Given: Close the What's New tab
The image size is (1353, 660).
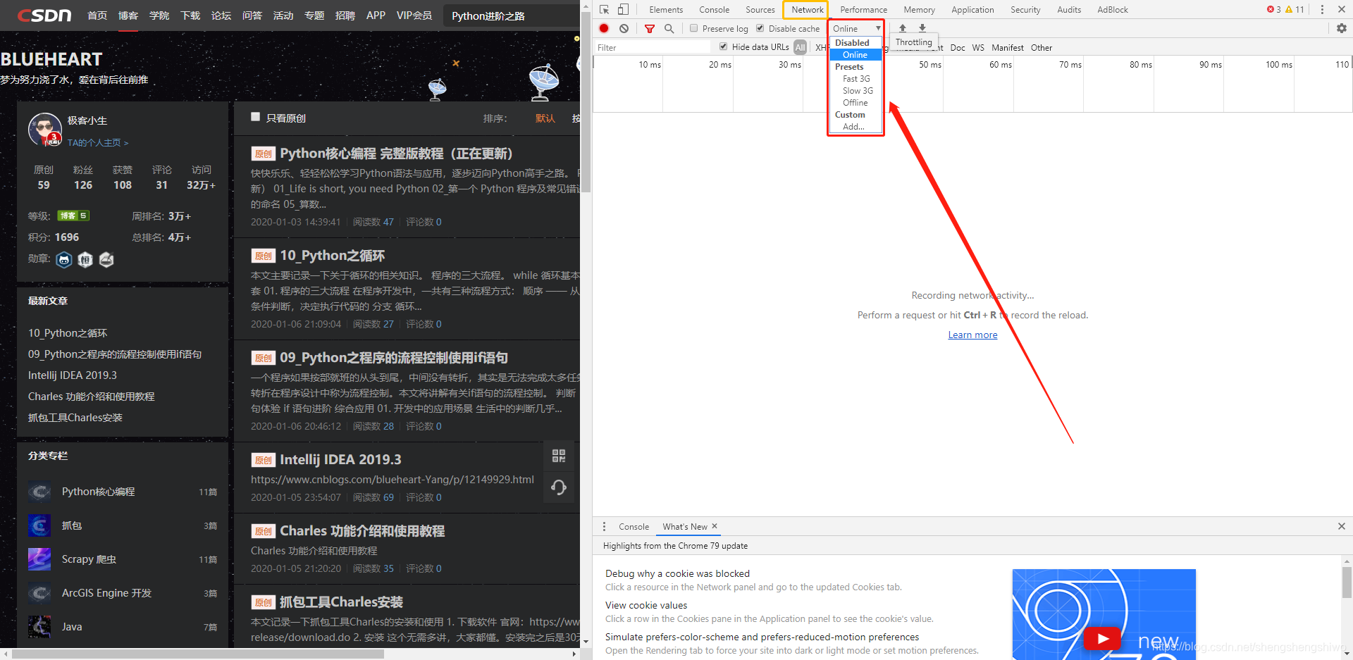Looking at the screenshot, I should coord(715,526).
